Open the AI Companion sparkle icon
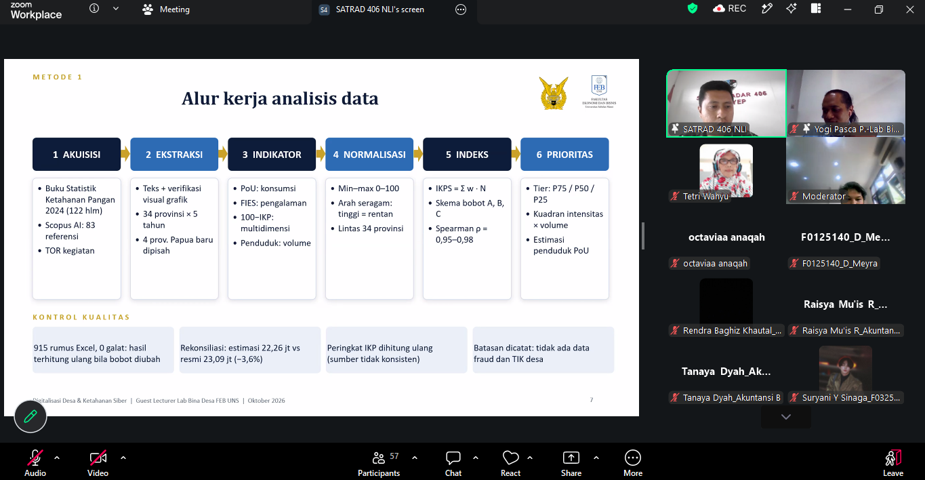The width and height of the screenshot is (925, 480). (x=791, y=9)
